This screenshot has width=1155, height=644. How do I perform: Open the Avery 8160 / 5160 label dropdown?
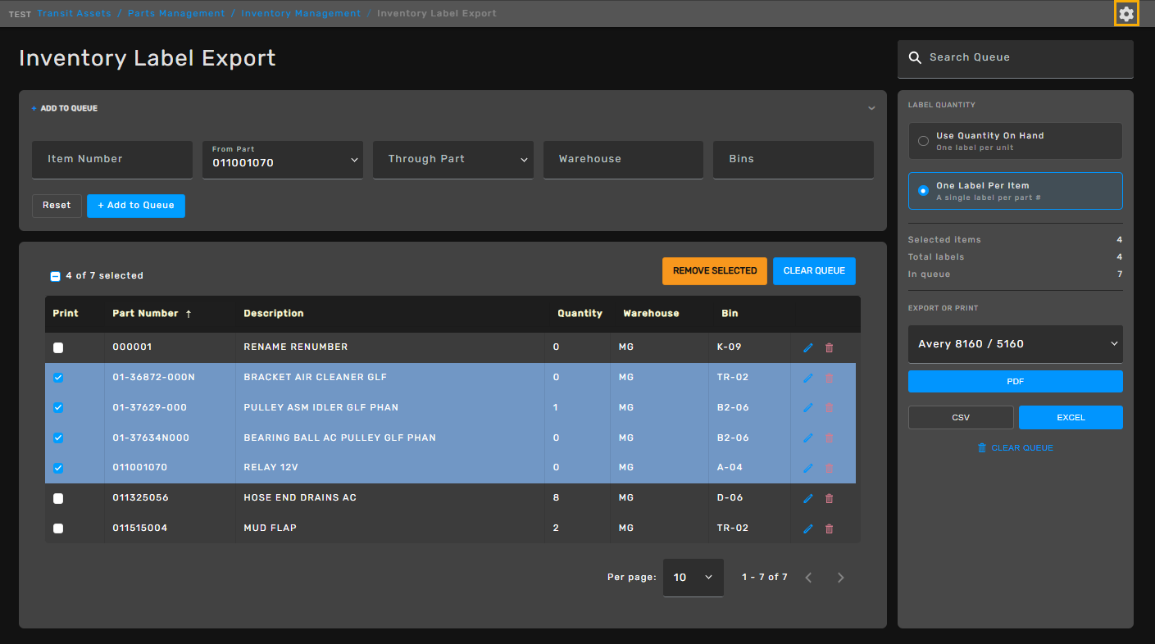(x=1016, y=344)
